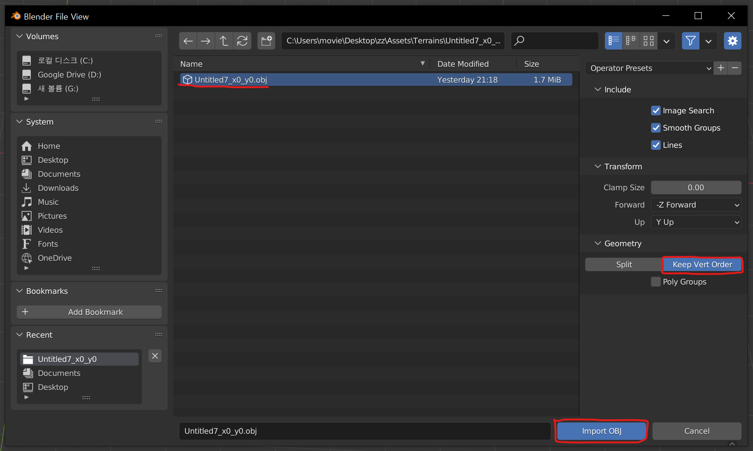Select Untitled7_x0_y0.obj file row
Image resolution: width=753 pixels, height=451 pixels.
(376, 80)
